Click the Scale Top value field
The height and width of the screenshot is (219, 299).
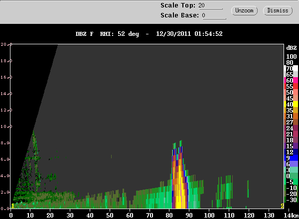(x=210, y=5)
